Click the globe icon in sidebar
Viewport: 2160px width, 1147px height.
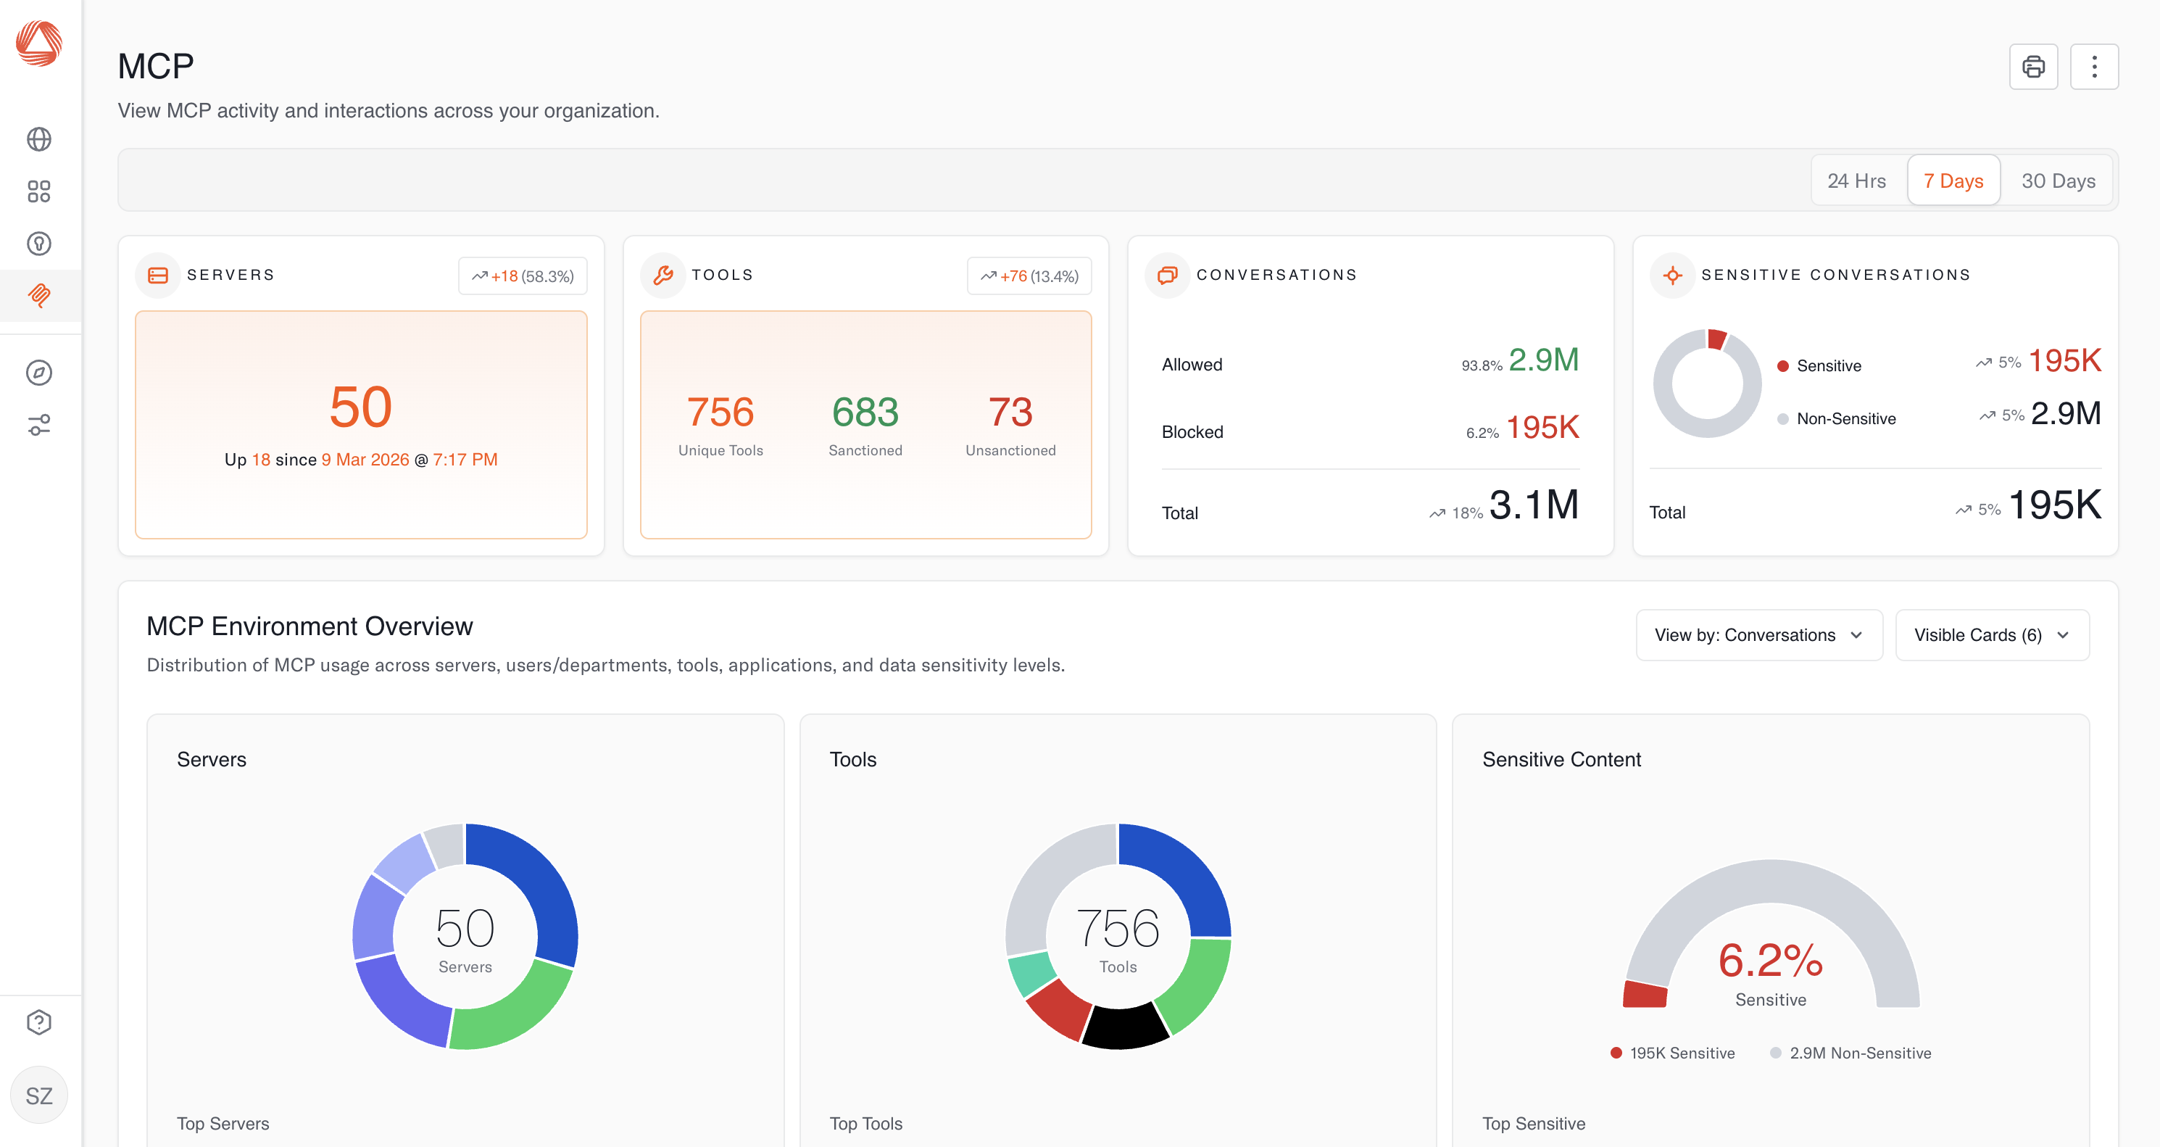(x=38, y=139)
